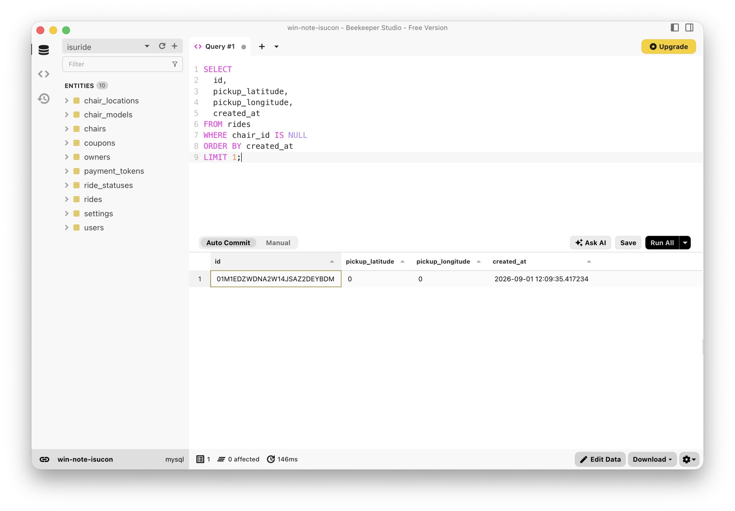Image resolution: width=735 pixels, height=511 pixels.
Task: Click the users table icon
Action: [x=76, y=227]
